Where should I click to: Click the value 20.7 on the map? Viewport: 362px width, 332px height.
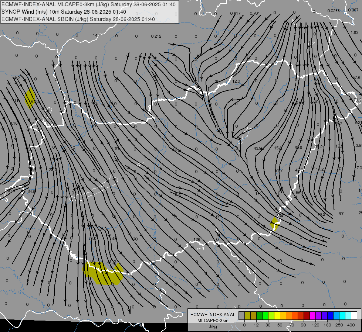point(53,170)
